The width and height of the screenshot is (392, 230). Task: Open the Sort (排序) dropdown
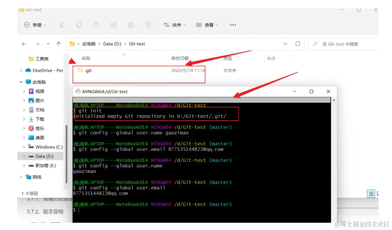tap(175, 25)
